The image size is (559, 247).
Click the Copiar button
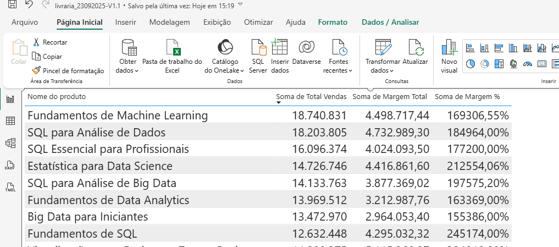click(47, 57)
